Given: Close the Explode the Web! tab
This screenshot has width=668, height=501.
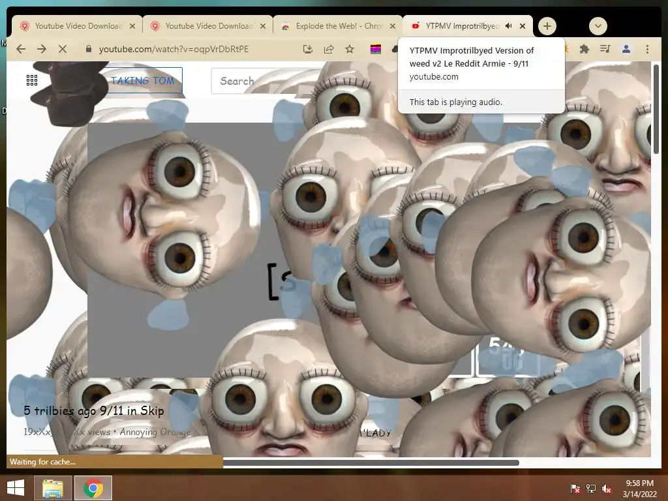Looking at the screenshot, I should [393, 26].
